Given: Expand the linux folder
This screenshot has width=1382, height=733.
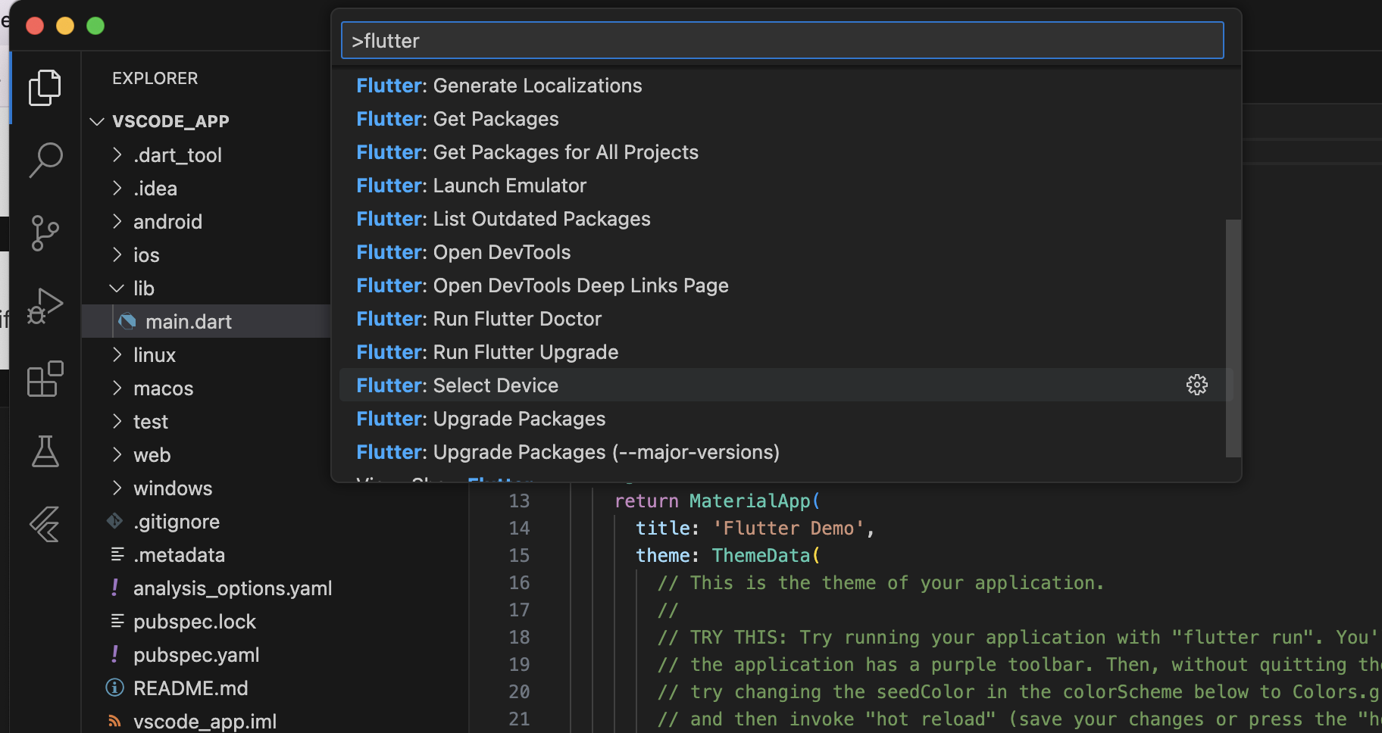Looking at the screenshot, I should tap(117, 354).
